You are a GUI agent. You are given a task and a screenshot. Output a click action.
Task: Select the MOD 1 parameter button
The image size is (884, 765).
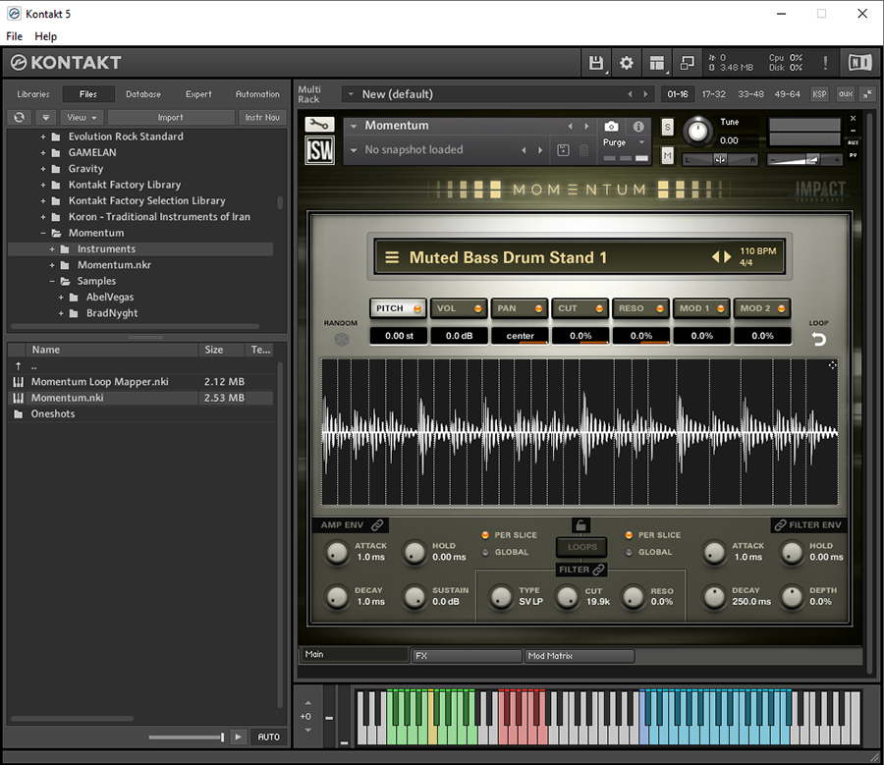[x=701, y=308]
